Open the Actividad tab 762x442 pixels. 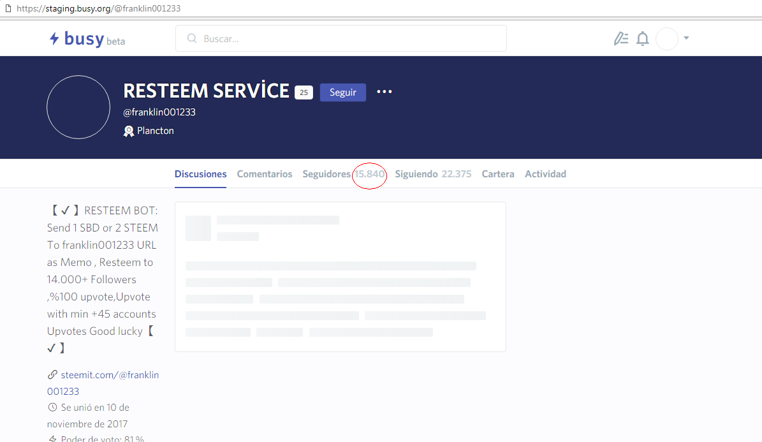click(545, 173)
